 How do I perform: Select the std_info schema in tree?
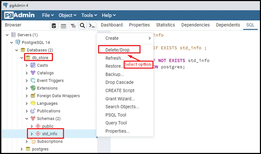(x=49, y=134)
